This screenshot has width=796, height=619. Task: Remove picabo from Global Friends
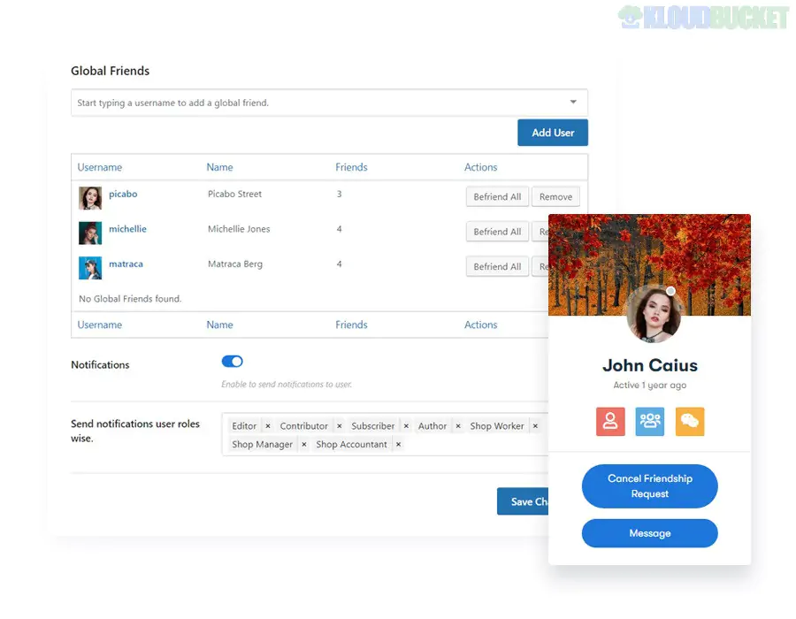(x=555, y=196)
